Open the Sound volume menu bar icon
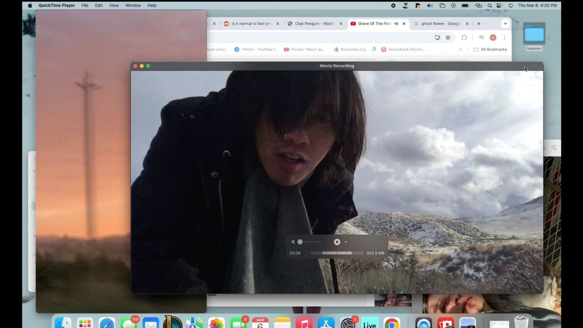The width and height of the screenshot is (583, 328). click(430, 5)
